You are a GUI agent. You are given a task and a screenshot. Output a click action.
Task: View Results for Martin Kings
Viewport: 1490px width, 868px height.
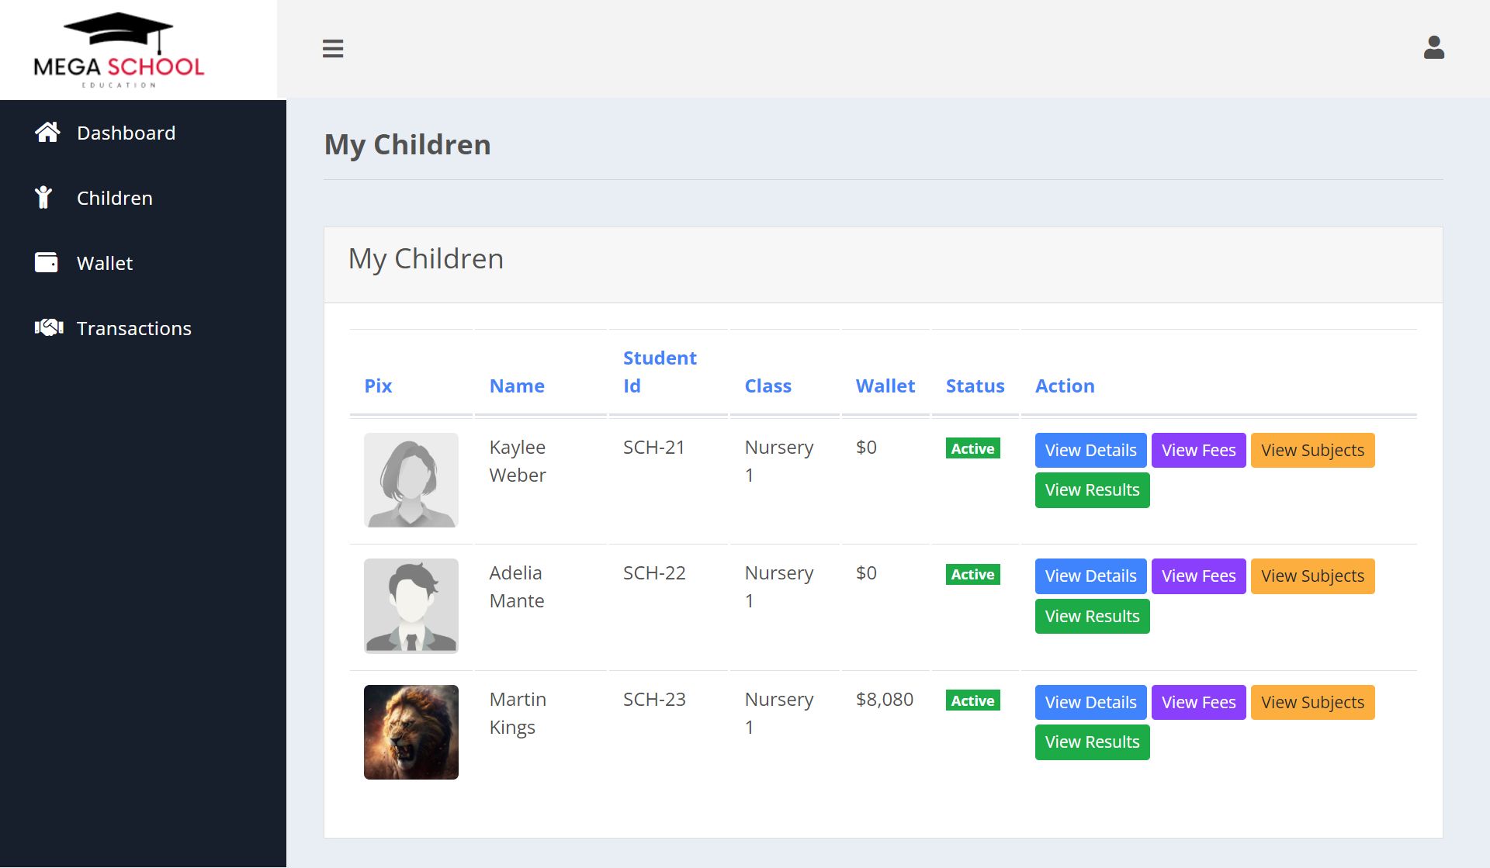(x=1091, y=742)
